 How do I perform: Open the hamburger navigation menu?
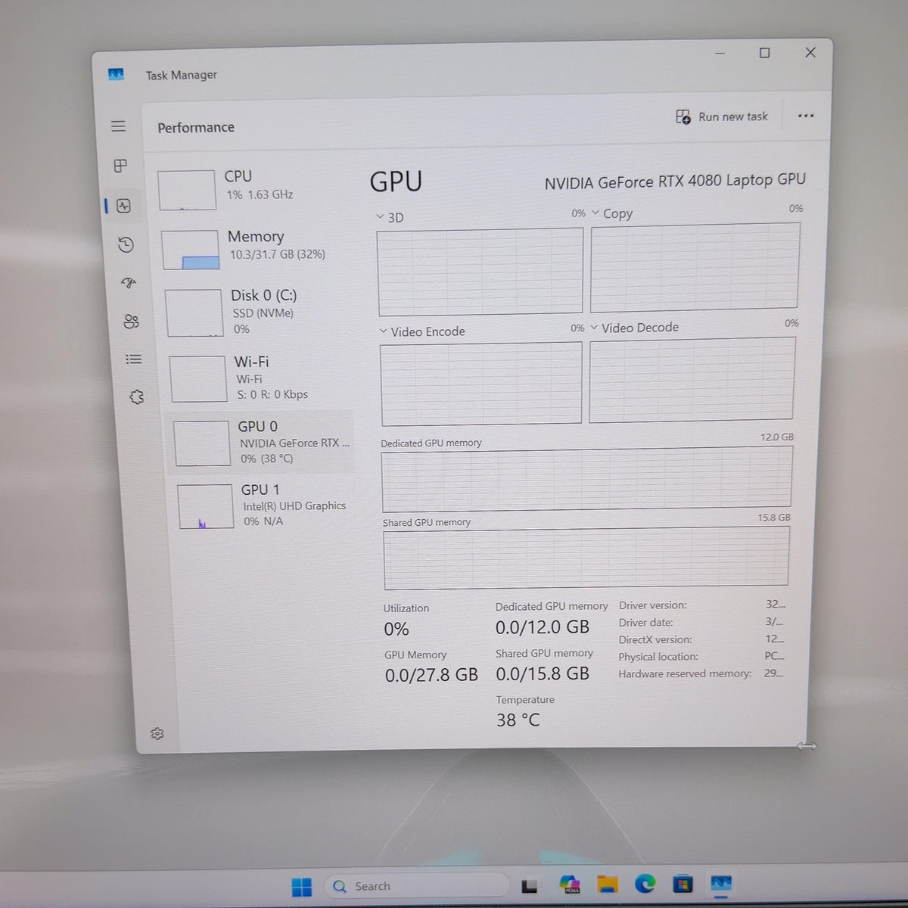[x=118, y=126]
